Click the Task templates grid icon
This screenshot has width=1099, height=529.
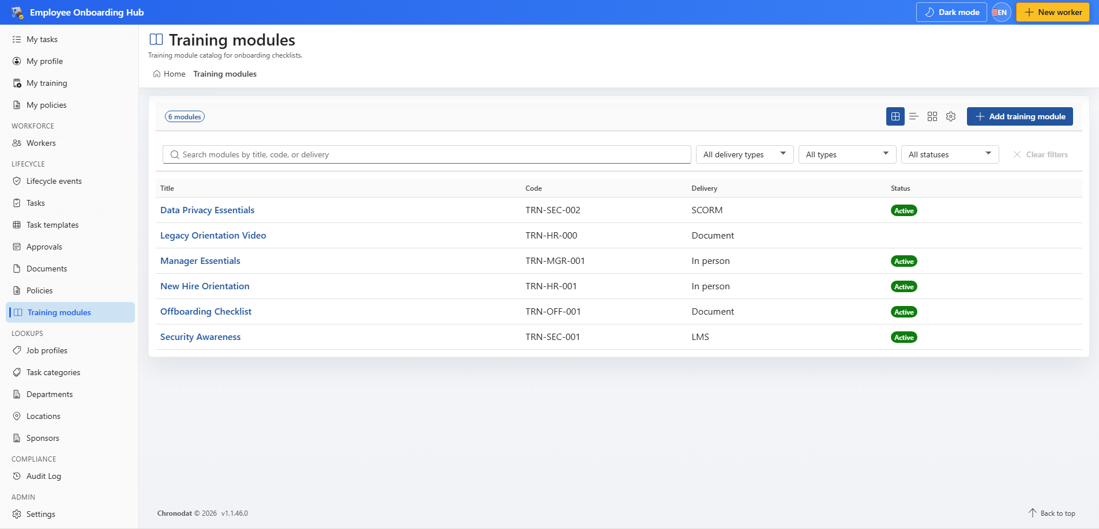click(x=17, y=225)
